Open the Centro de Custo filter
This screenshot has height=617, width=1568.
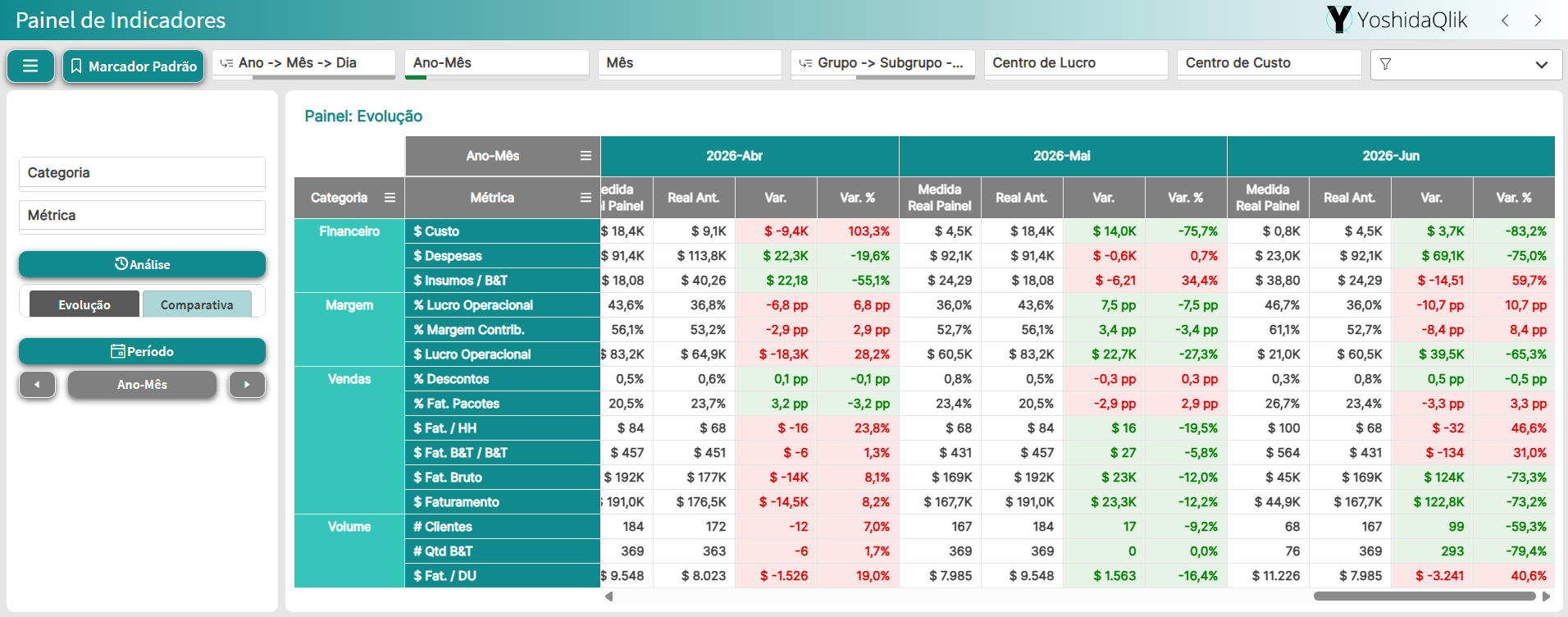[x=1269, y=63]
